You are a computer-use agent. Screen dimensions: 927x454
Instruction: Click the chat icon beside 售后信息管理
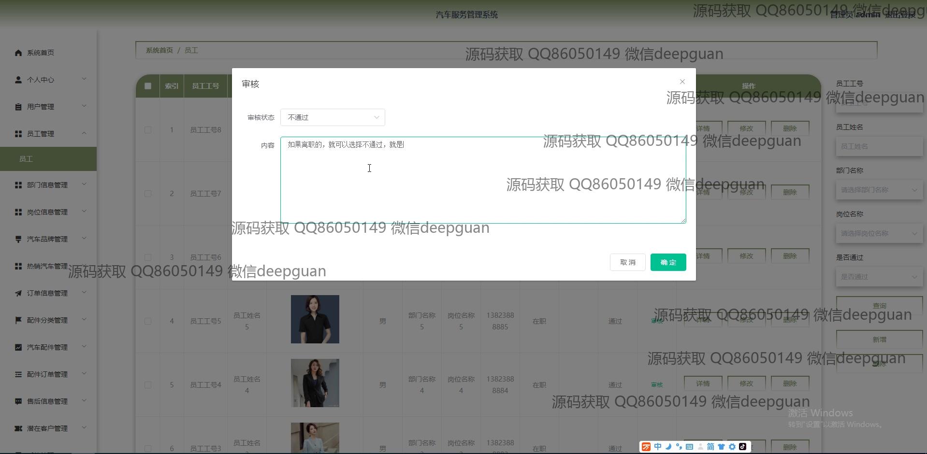18,401
